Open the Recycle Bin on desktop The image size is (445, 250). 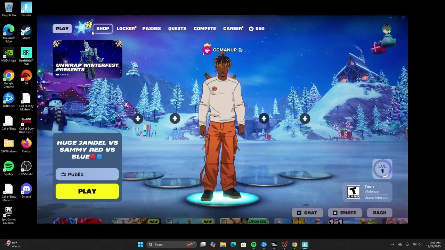point(9,9)
